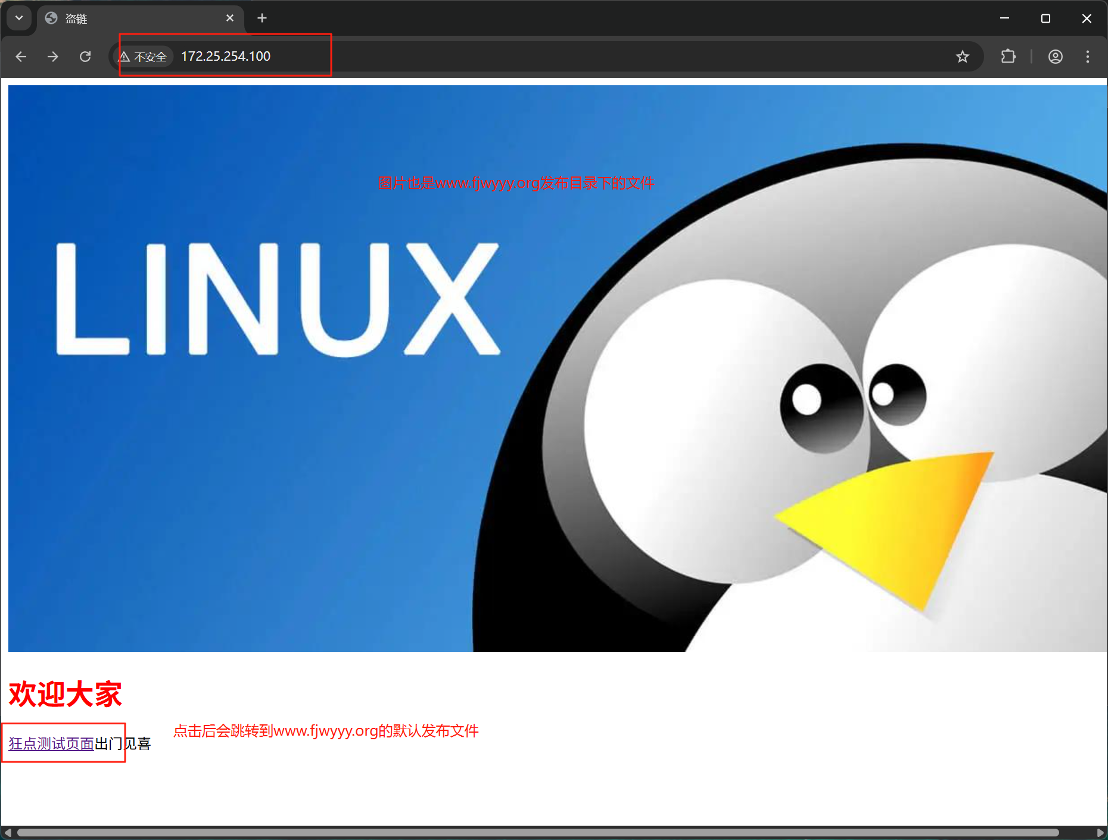Maximize the browser window
Screen dimensions: 1108x840
(x=1045, y=18)
